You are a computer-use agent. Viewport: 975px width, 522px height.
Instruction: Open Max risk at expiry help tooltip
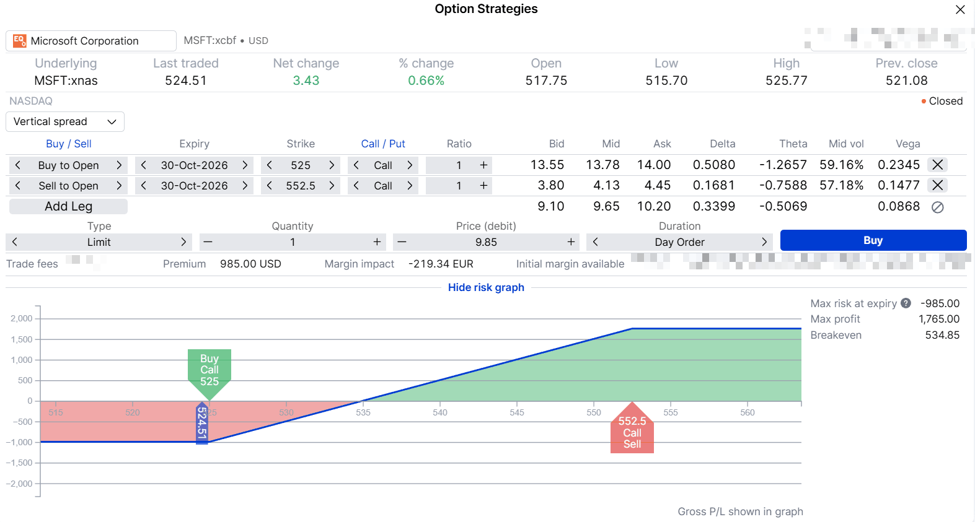click(x=906, y=303)
